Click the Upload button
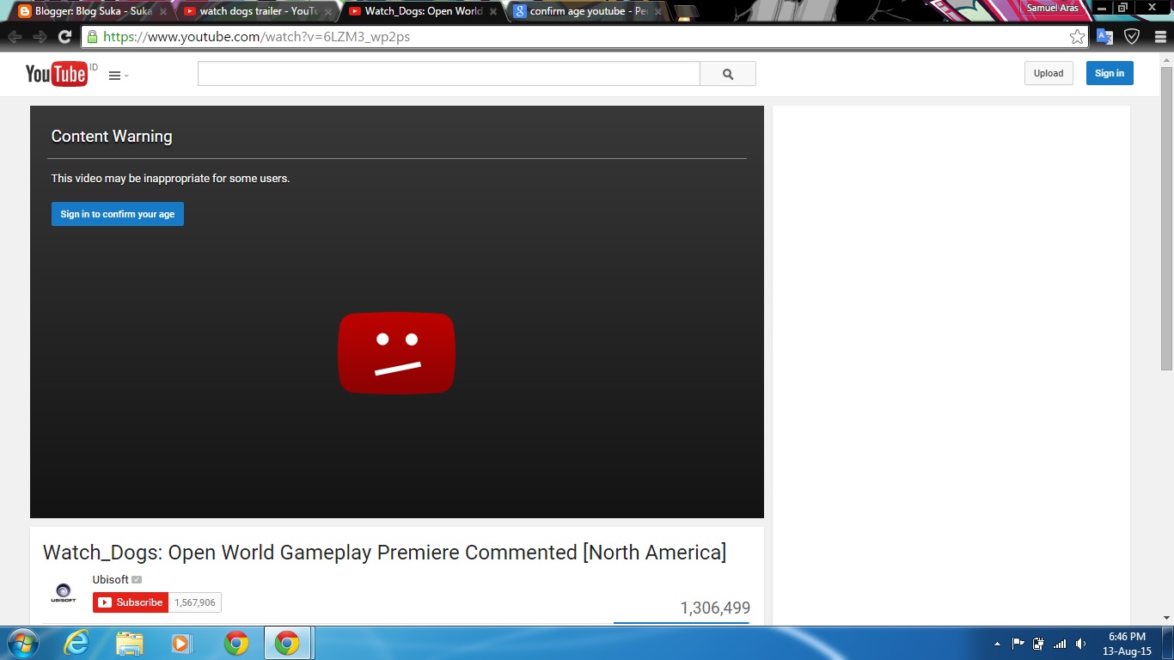This screenshot has height=660, width=1174. click(x=1049, y=73)
